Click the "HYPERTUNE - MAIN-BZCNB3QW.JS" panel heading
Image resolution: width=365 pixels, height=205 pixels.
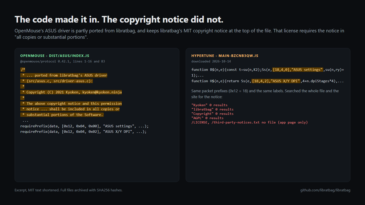[x=225, y=56]
